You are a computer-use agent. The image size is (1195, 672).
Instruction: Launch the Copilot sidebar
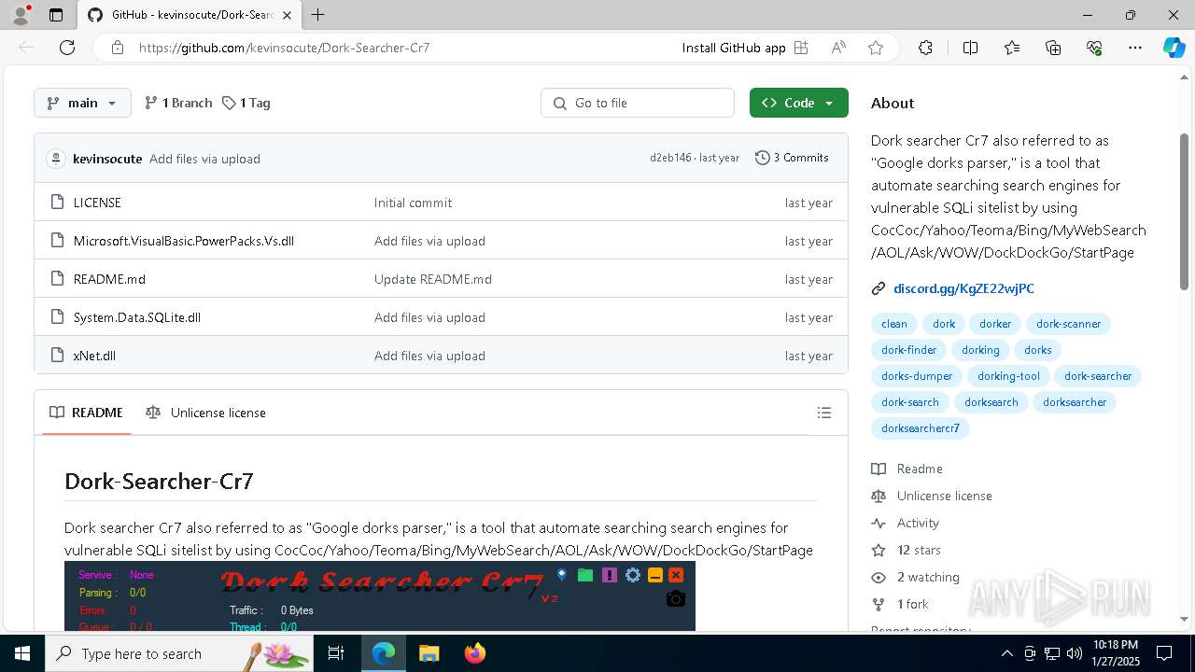tap(1174, 48)
